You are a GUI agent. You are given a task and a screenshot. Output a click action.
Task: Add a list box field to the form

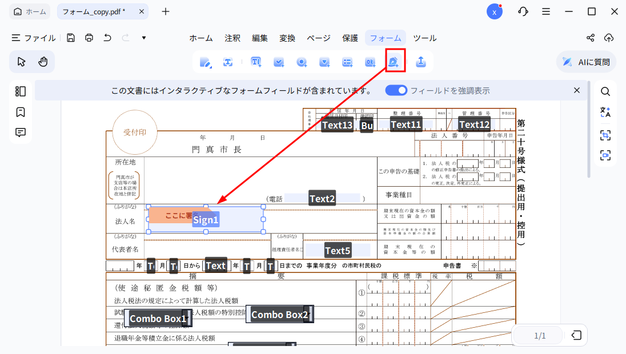347,62
